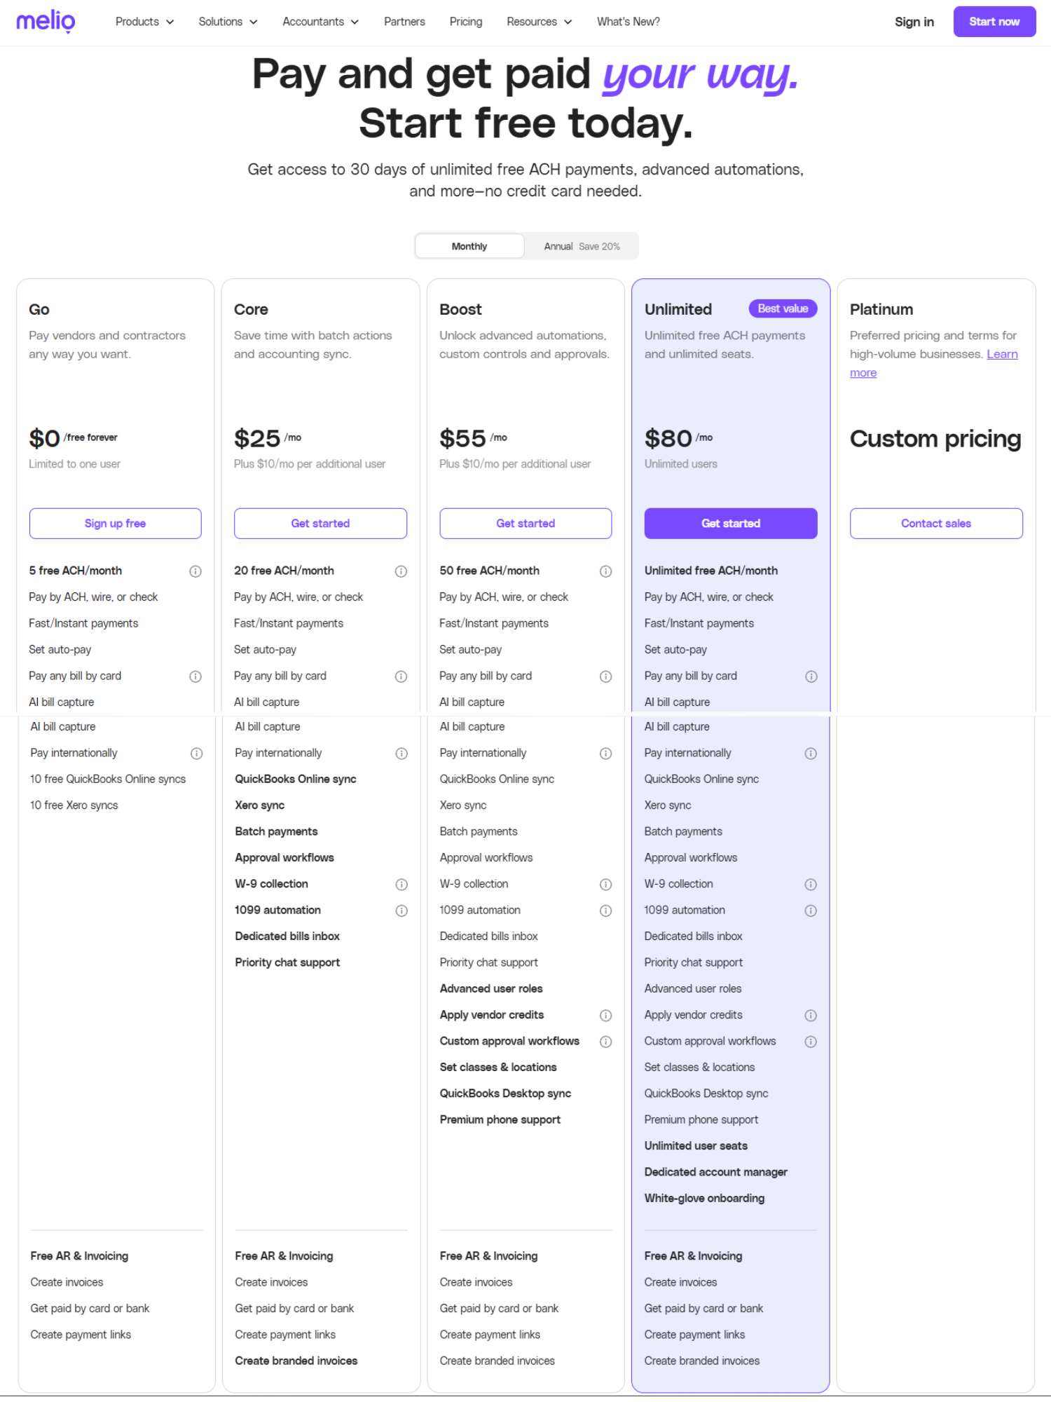Click Sign in
1051x1402 pixels.
(914, 22)
